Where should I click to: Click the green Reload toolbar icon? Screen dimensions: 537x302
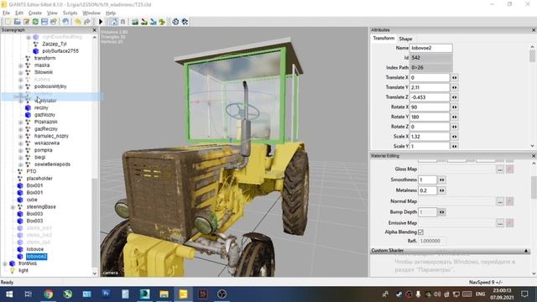pos(35,22)
